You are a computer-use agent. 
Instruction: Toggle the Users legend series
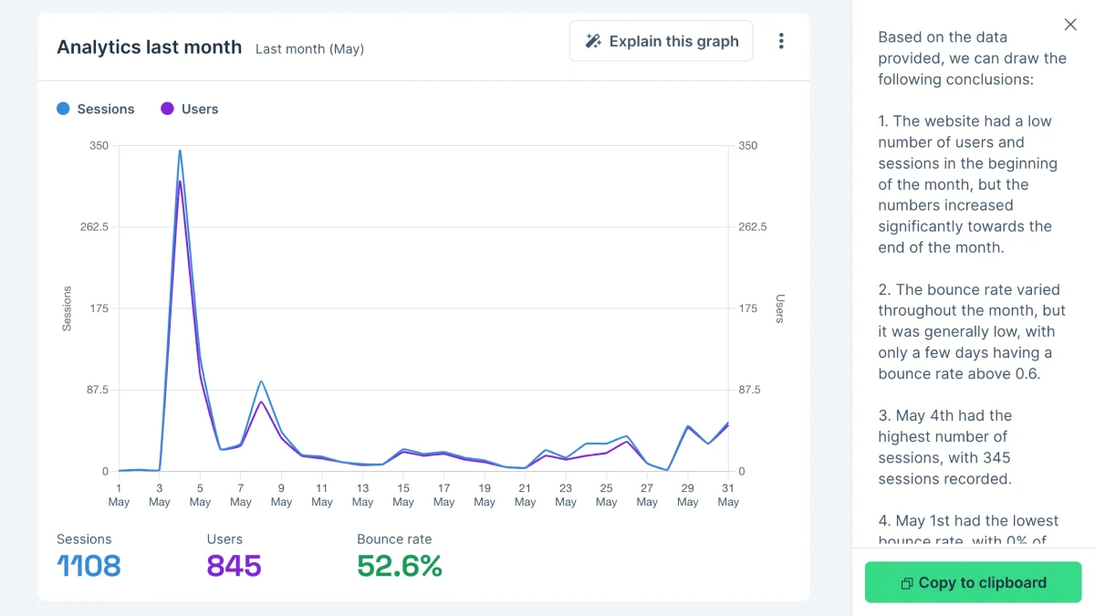point(190,109)
